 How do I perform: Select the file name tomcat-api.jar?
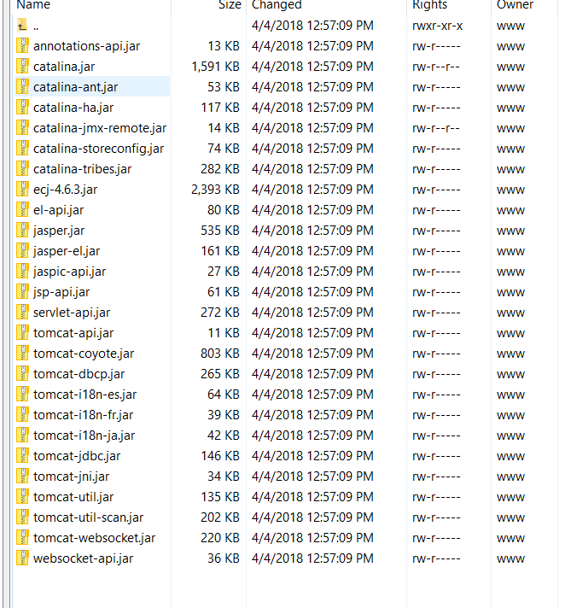click(73, 333)
